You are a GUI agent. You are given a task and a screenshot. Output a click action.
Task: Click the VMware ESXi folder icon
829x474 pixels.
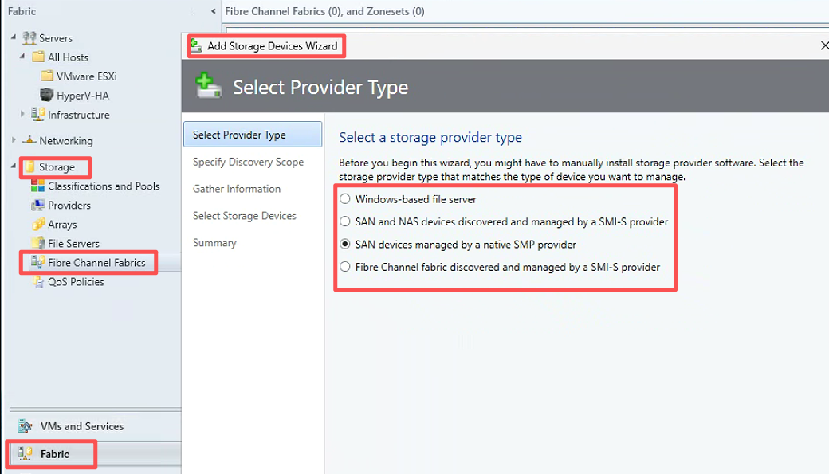click(x=47, y=76)
